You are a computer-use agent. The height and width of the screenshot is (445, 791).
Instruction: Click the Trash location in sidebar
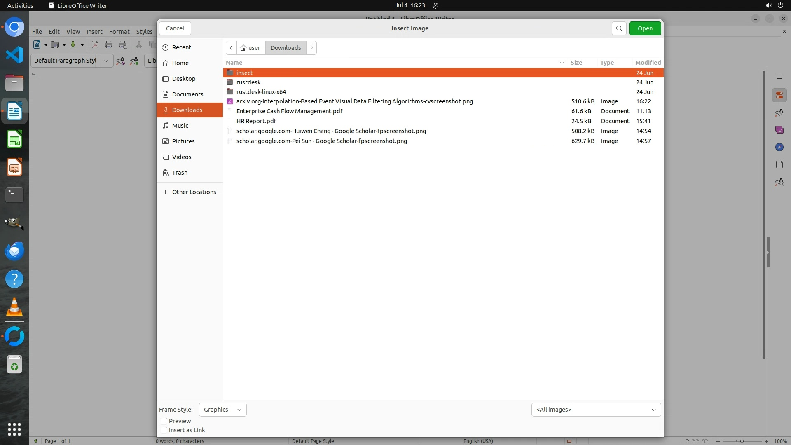(180, 173)
